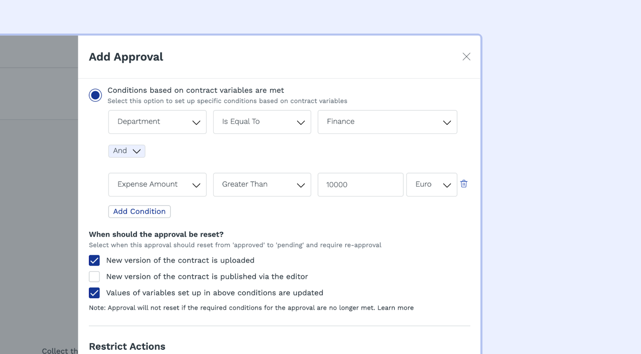Click the chevron arrow beside Euro
The height and width of the screenshot is (354, 641).
[447, 185]
